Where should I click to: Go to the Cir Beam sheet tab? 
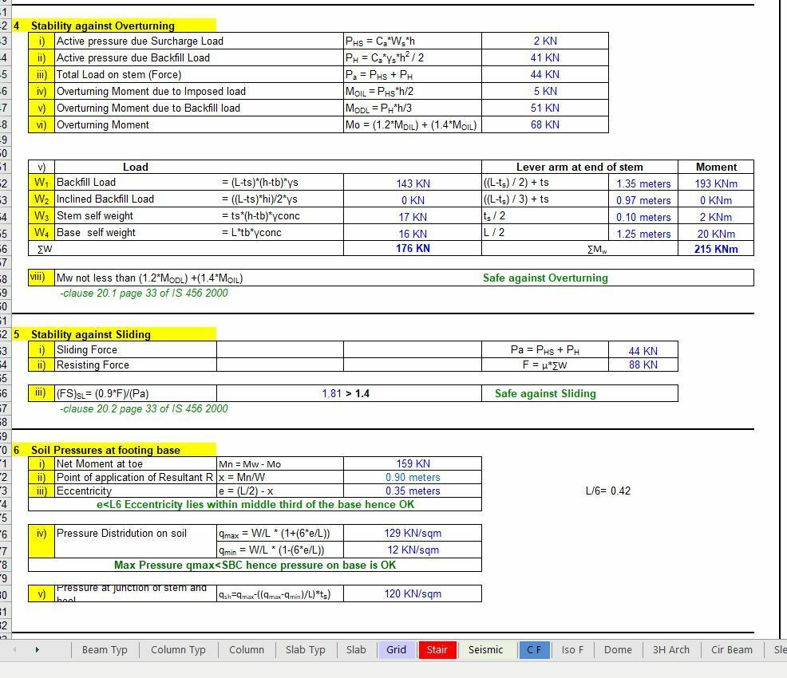coord(732,650)
